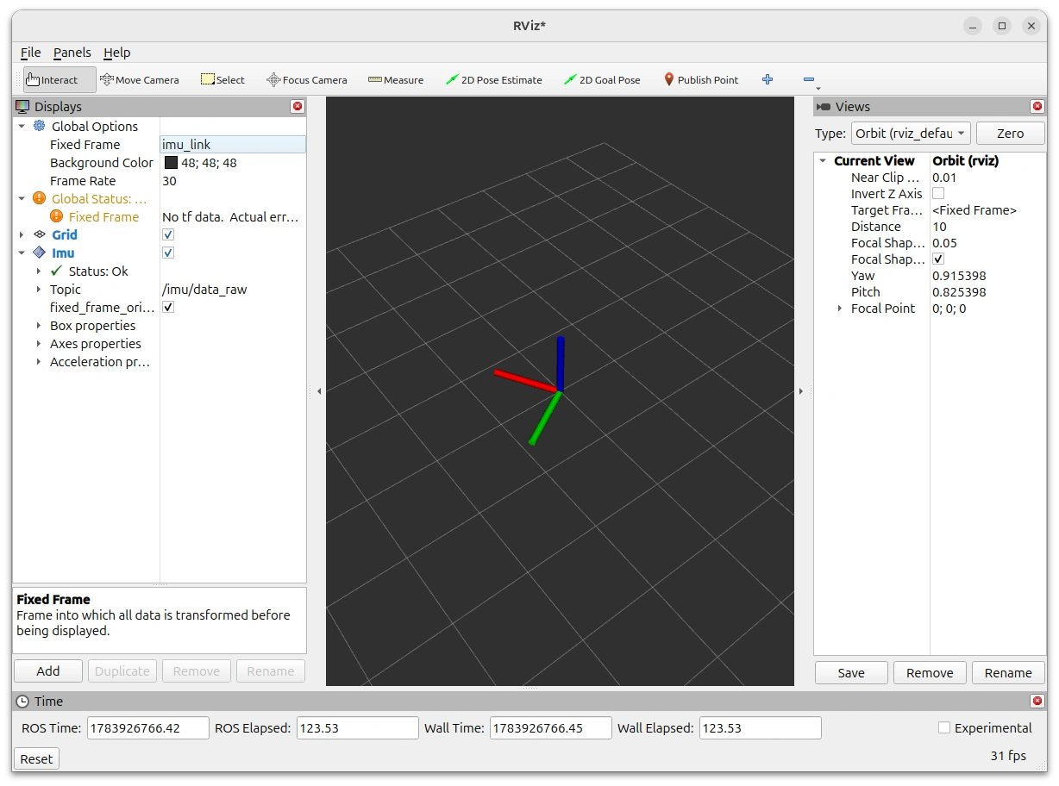The height and width of the screenshot is (786, 1059).
Task: Click the /imu/data_raw topic value
Action: point(204,290)
